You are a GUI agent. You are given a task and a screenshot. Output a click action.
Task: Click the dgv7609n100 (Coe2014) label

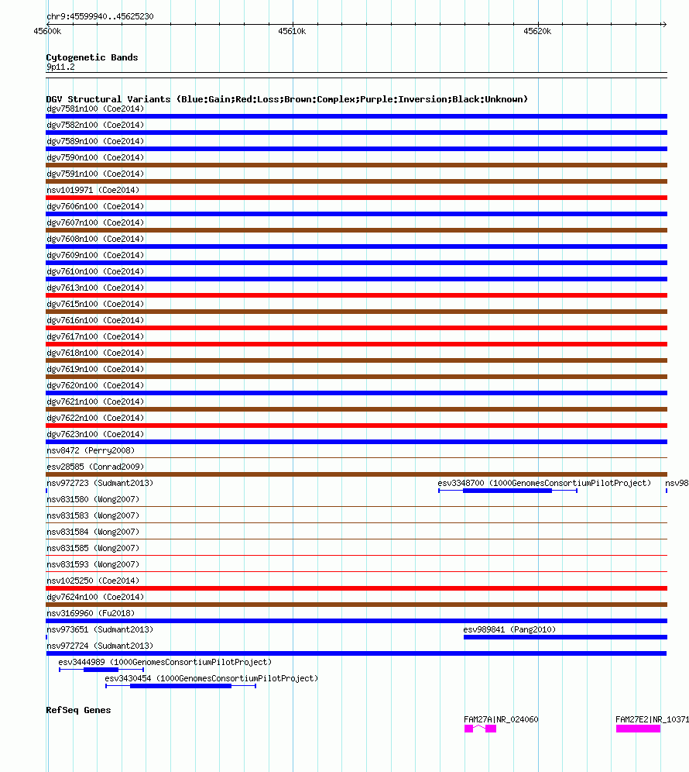coord(95,255)
